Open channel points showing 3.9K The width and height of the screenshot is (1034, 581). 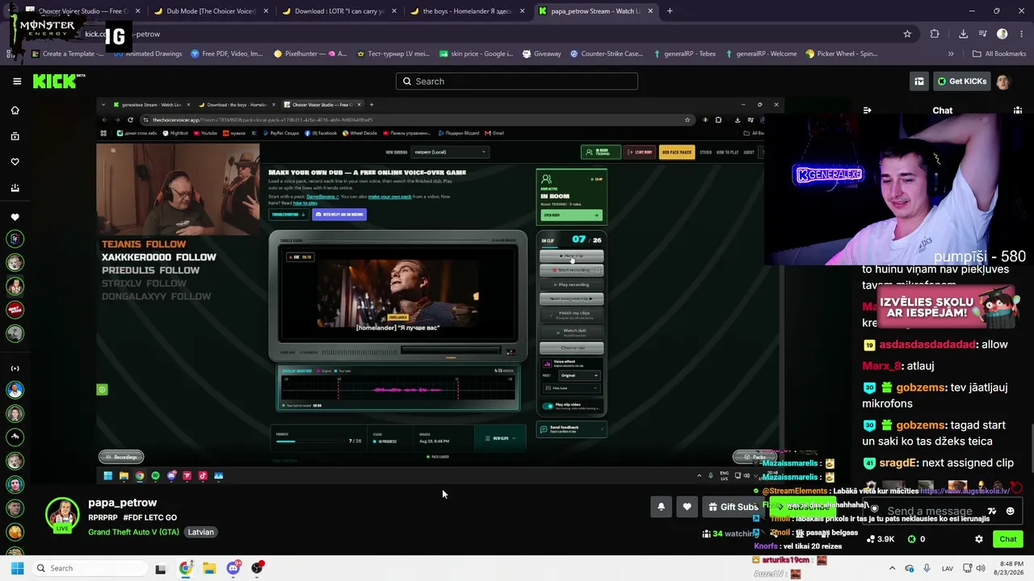[881, 539]
